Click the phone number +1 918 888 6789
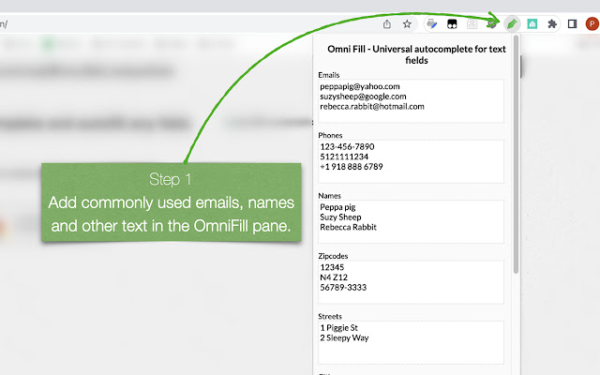Image resolution: width=600 pixels, height=375 pixels. 352,167
